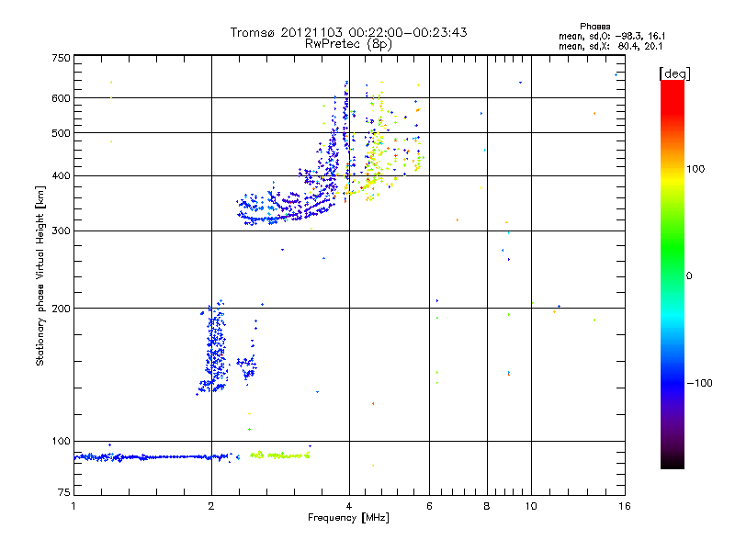Click the x-axis '16' tick label
Image resolution: width=735 pixels, height=551 pixels.
(625, 506)
